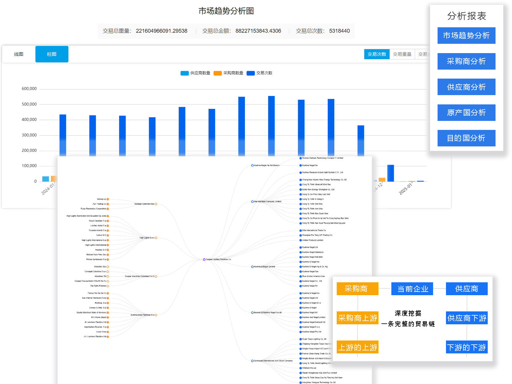
Task: Click the 2025-01 x-axis label
Action: pyautogui.click(x=405, y=189)
